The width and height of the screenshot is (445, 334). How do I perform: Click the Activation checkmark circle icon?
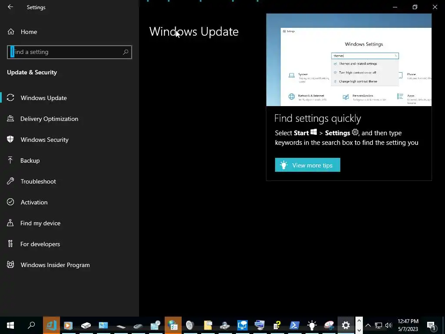tap(10, 202)
